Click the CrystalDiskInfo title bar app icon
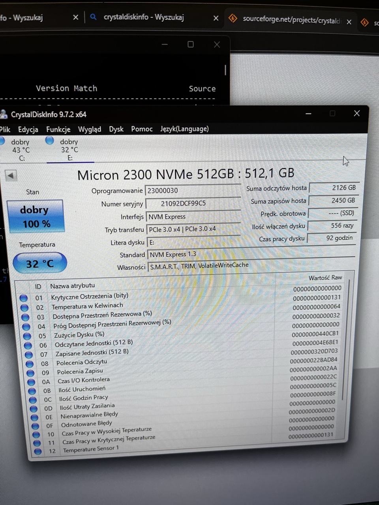The height and width of the screenshot is (505, 379). point(4,114)
